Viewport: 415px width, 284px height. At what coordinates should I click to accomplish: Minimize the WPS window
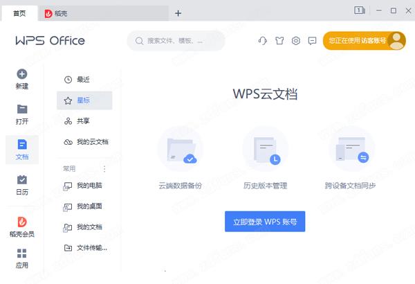tap(379, 10)
